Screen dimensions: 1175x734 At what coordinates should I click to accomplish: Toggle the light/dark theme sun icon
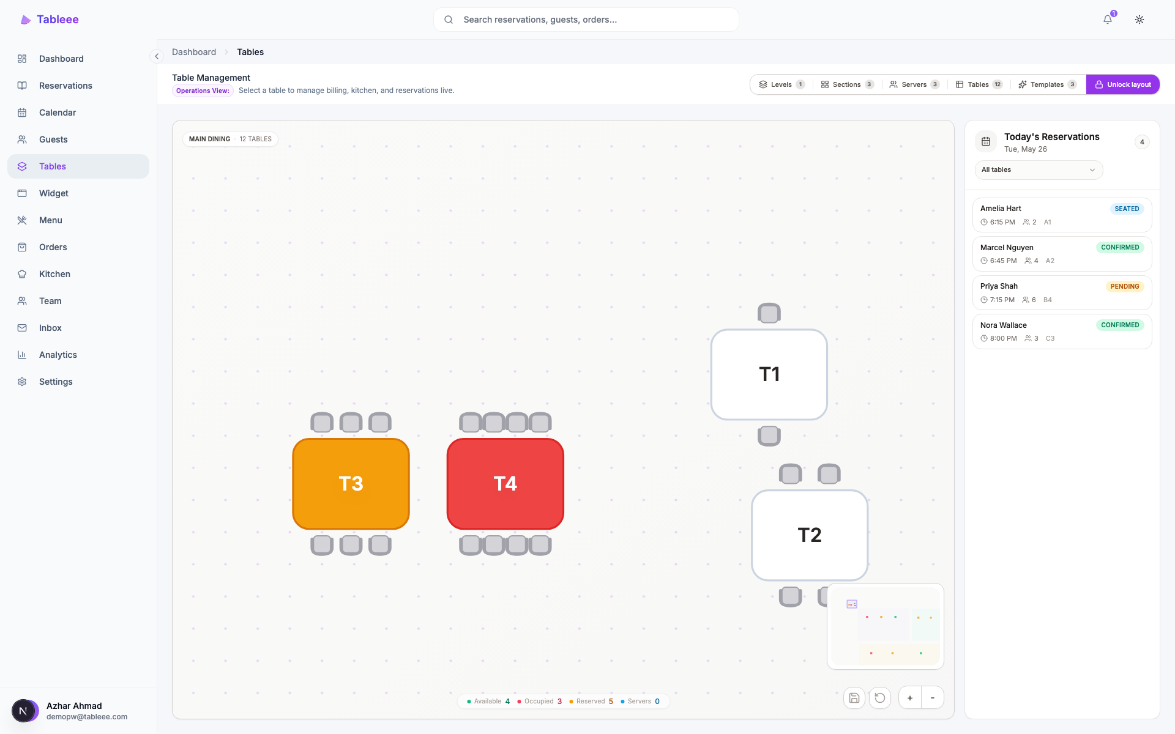[1140, 20]
